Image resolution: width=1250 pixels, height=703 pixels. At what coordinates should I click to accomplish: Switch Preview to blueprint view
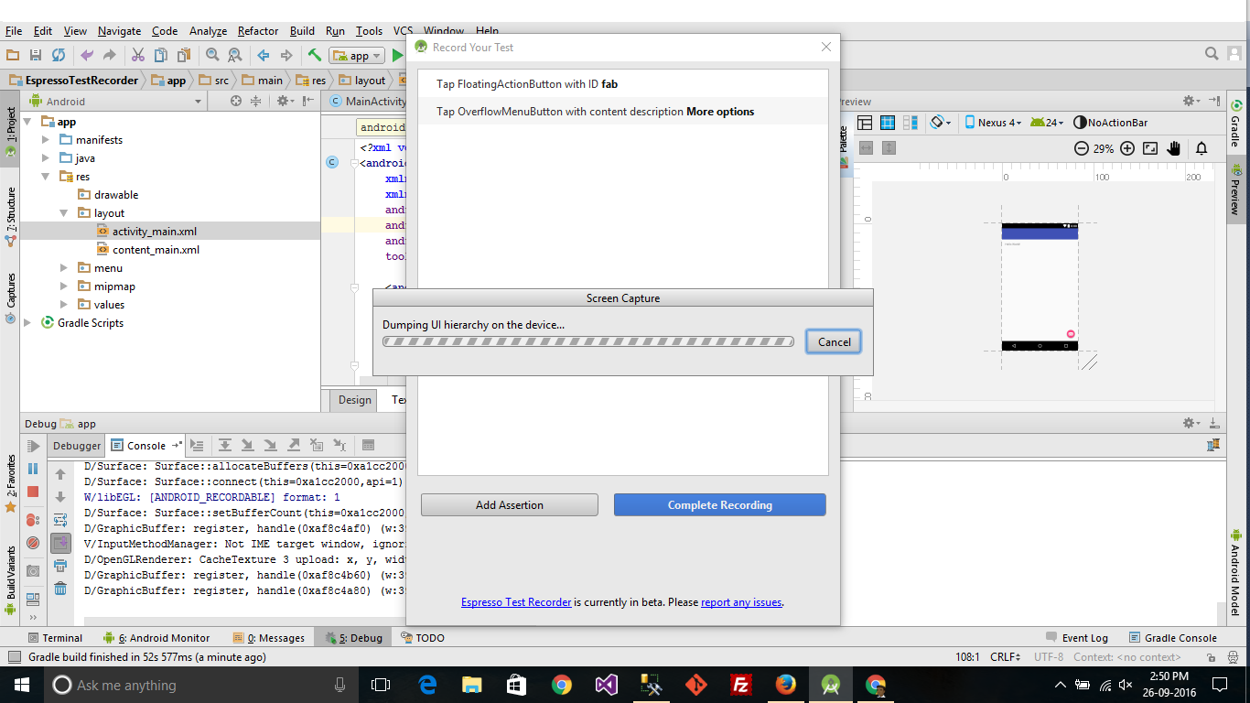point(887,123)
